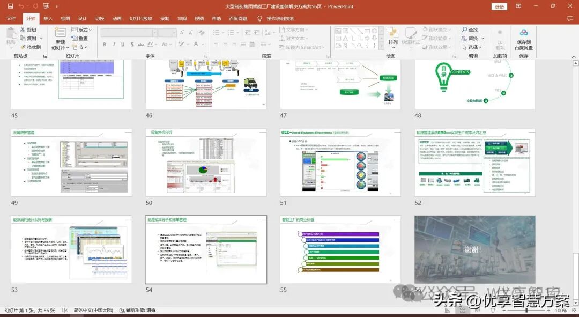This screenshot has height=317, width=579.
Task: Toggle center text alignment button
Action: tap(225, 45)
